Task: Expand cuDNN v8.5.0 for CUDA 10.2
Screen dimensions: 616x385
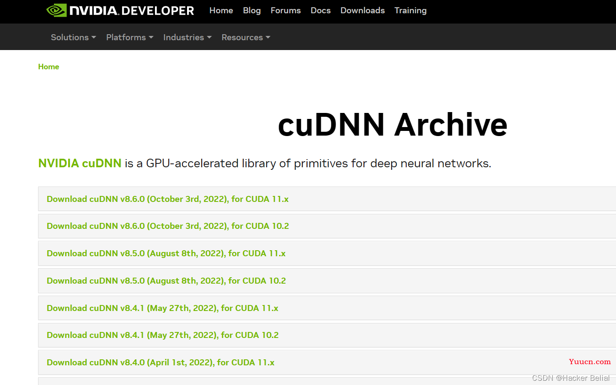Action: (327, 281)
